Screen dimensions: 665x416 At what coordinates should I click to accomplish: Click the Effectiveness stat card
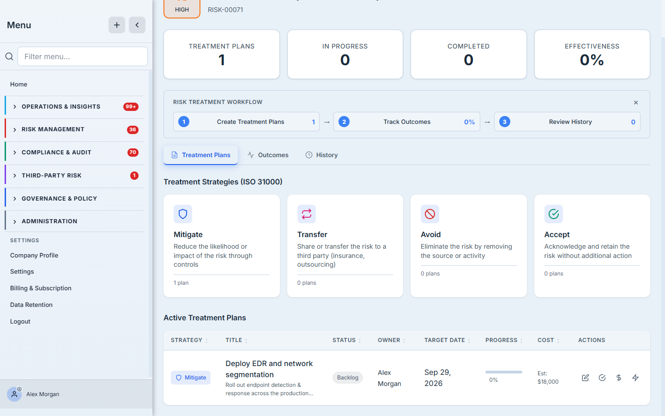(x=592, y=55)
